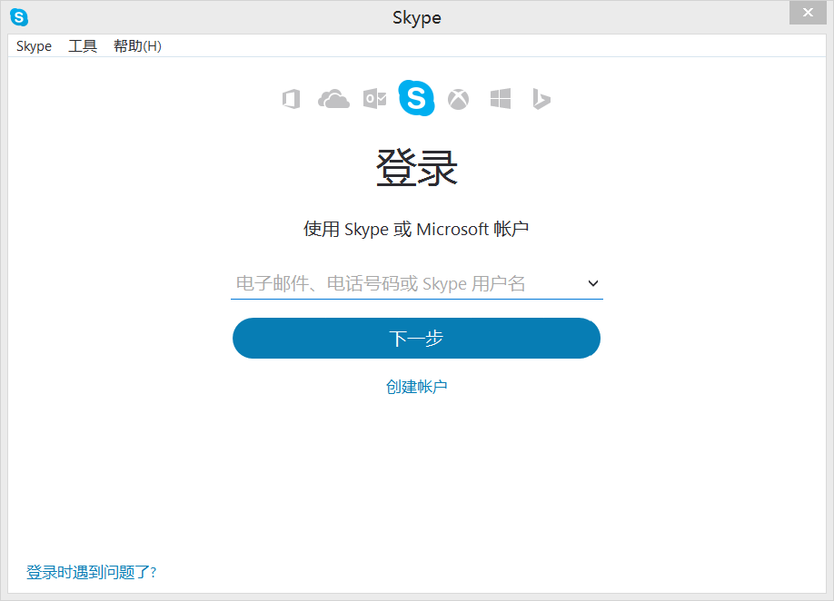Image resolution: width=834 pixels, height=601 pixels.
Task: Click the 使用 Skype 或 Microsoft 帐户 text
Action: pyautogui.click(x=416, y=229)
